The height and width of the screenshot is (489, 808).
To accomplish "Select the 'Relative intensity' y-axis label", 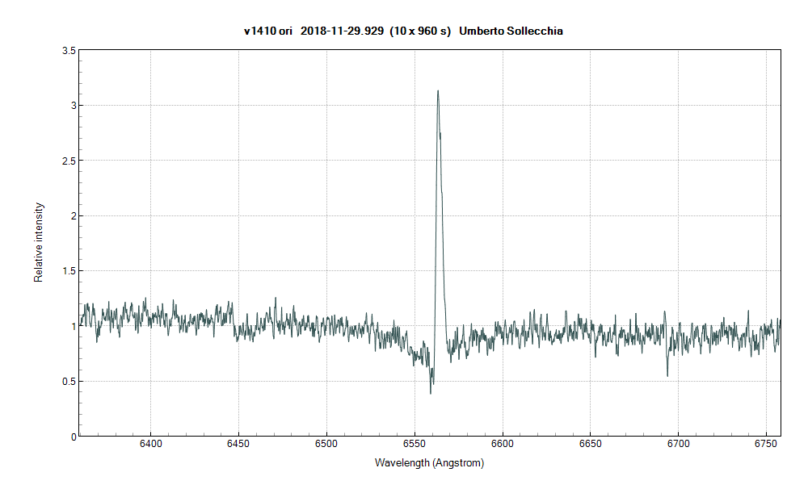I will (x=38, y=243).
